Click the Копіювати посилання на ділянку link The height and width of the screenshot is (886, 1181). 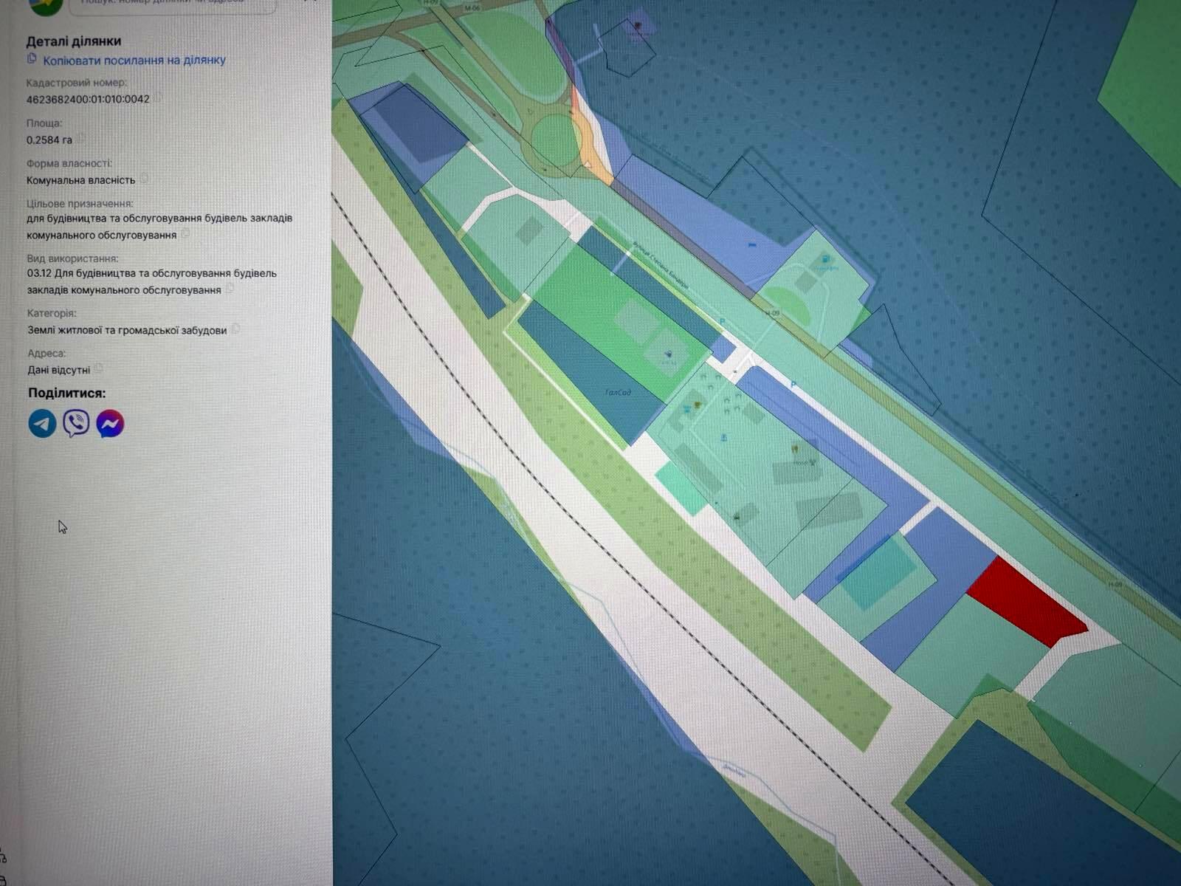(x=134, y=61)
